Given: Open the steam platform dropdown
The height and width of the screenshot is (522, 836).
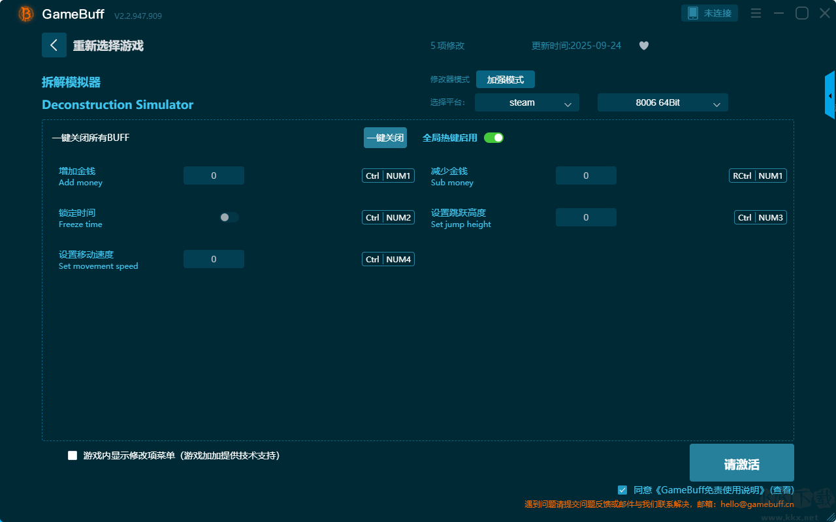Looking at the screenshot, I should [526, 102].
